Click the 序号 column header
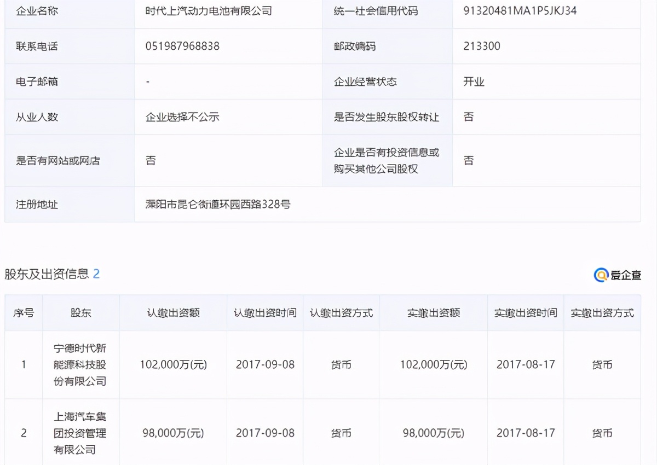 pos(24,313)
